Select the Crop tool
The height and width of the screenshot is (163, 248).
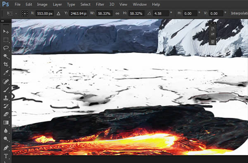[x=6, y=64]
